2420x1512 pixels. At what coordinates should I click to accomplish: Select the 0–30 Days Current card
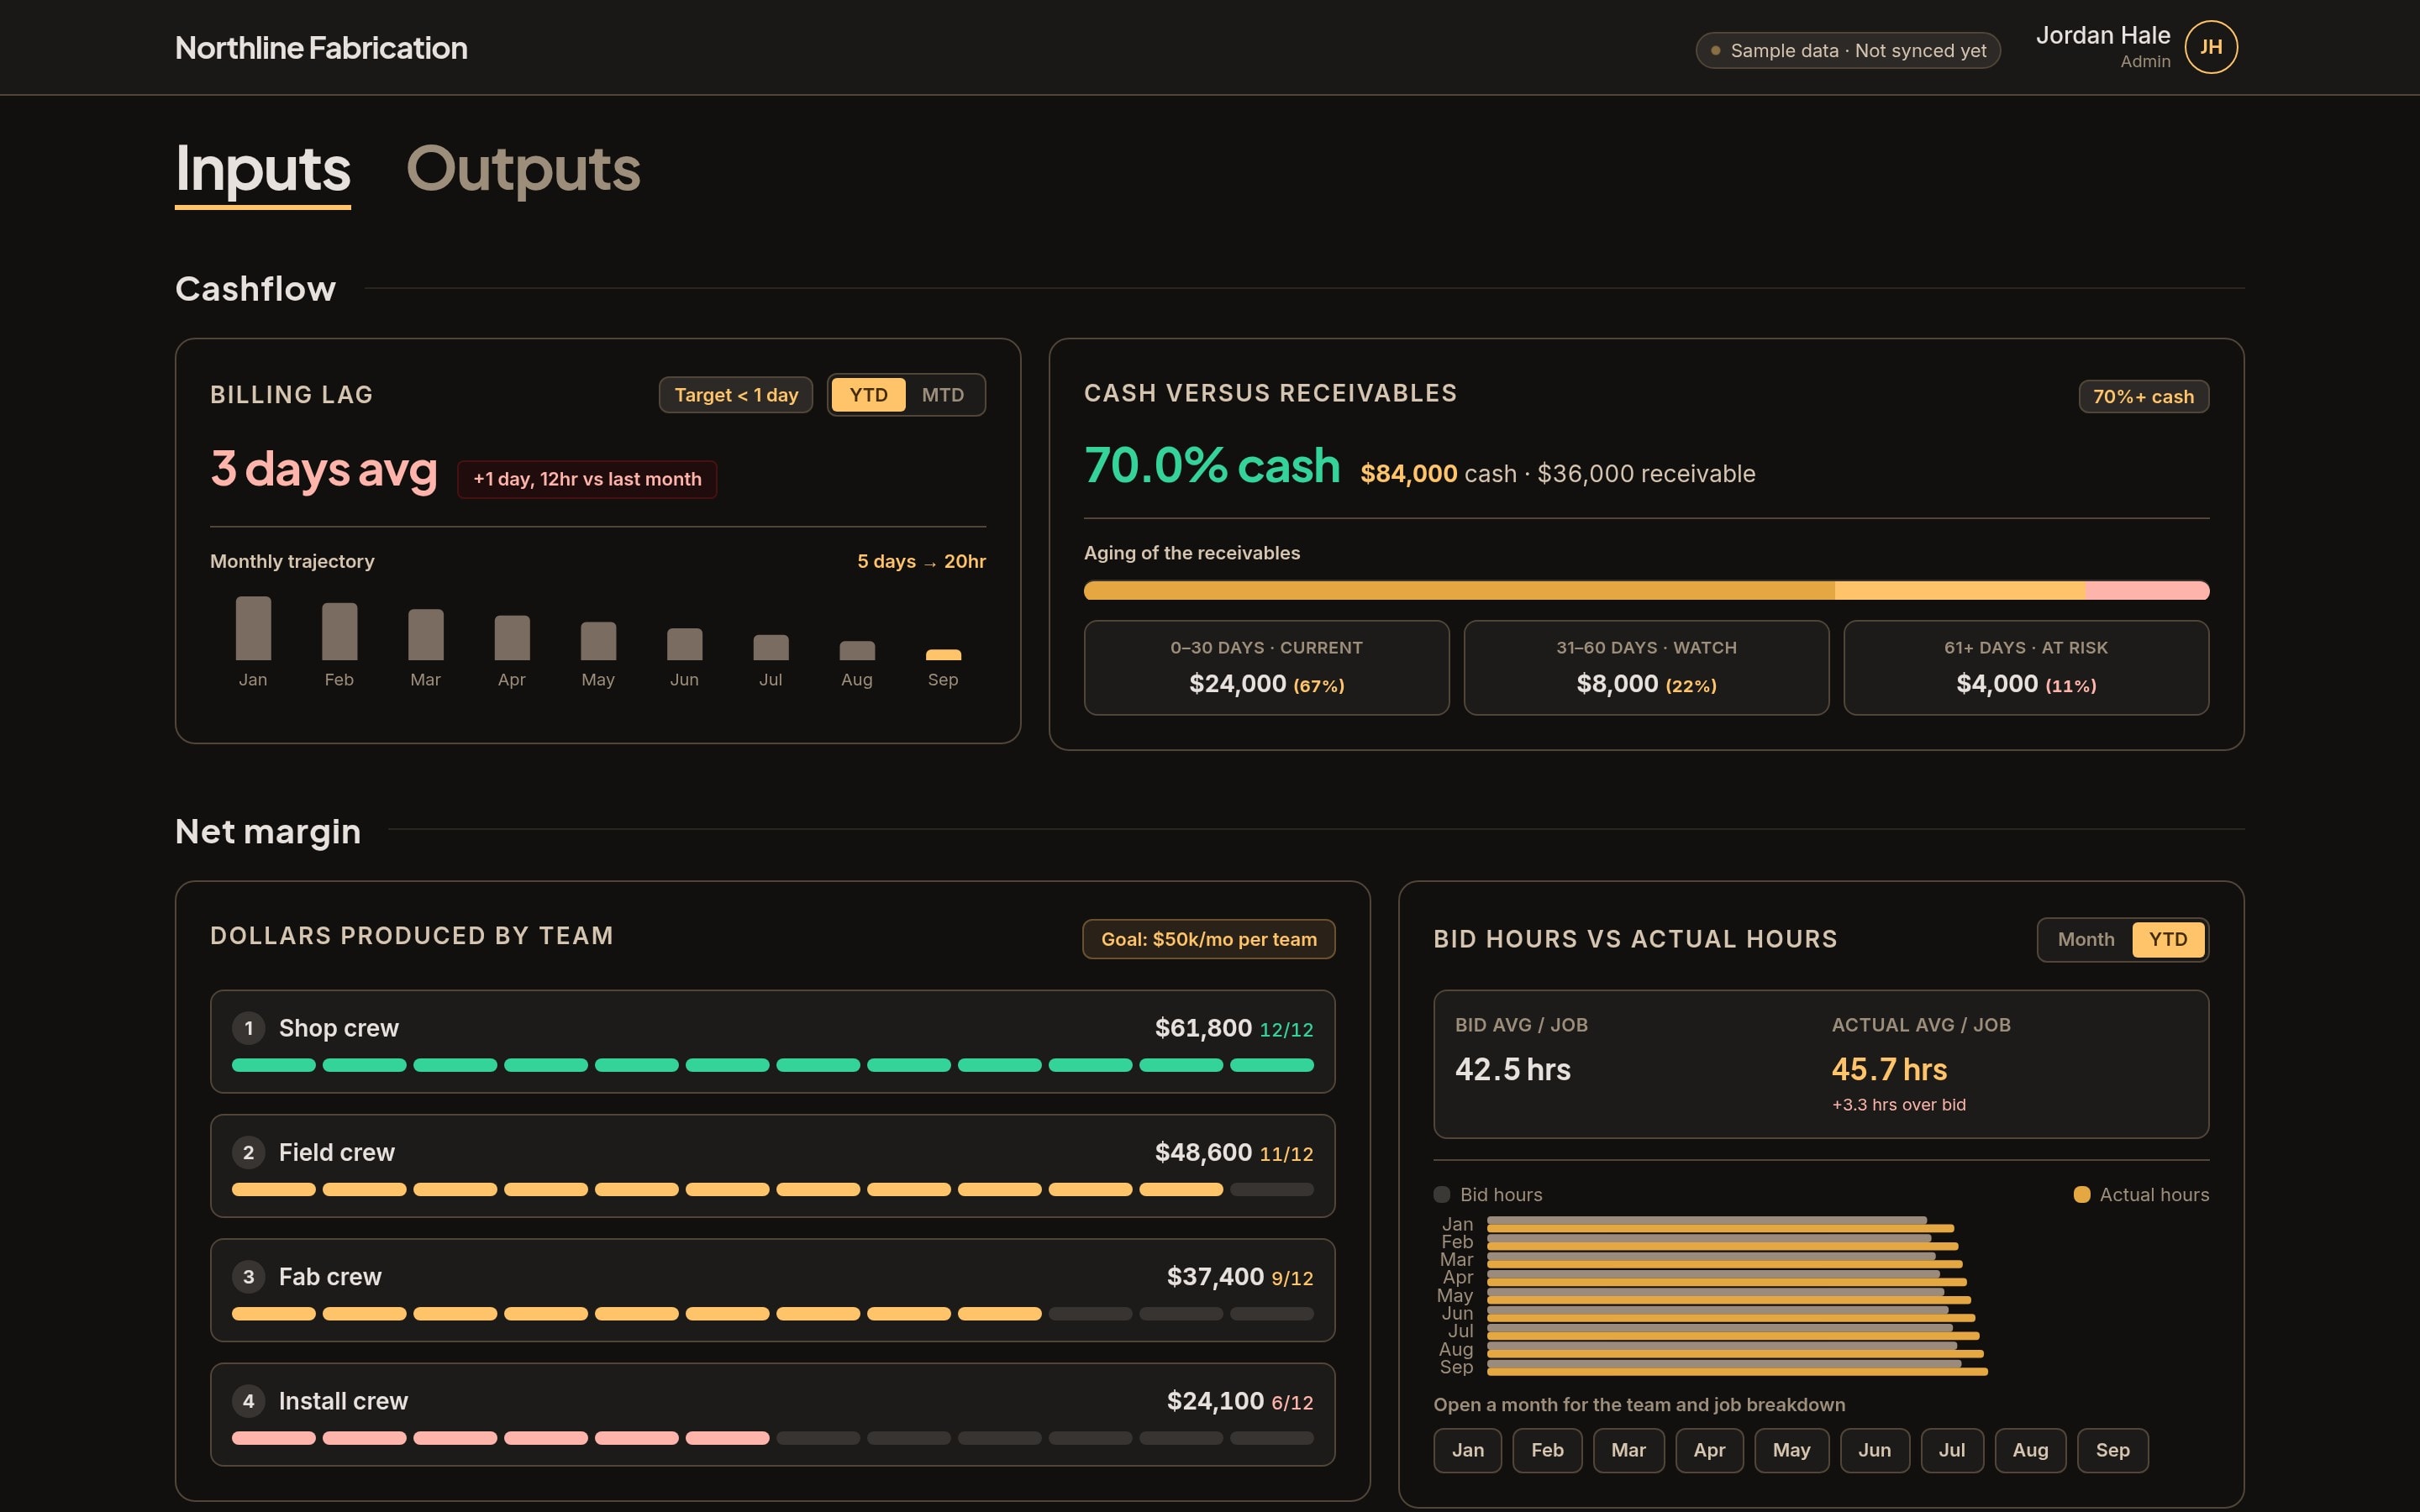1266,667
